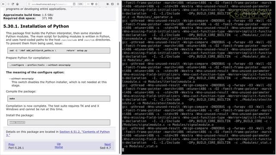
Task: Go back with the browser back arrow
Action: 3,4
